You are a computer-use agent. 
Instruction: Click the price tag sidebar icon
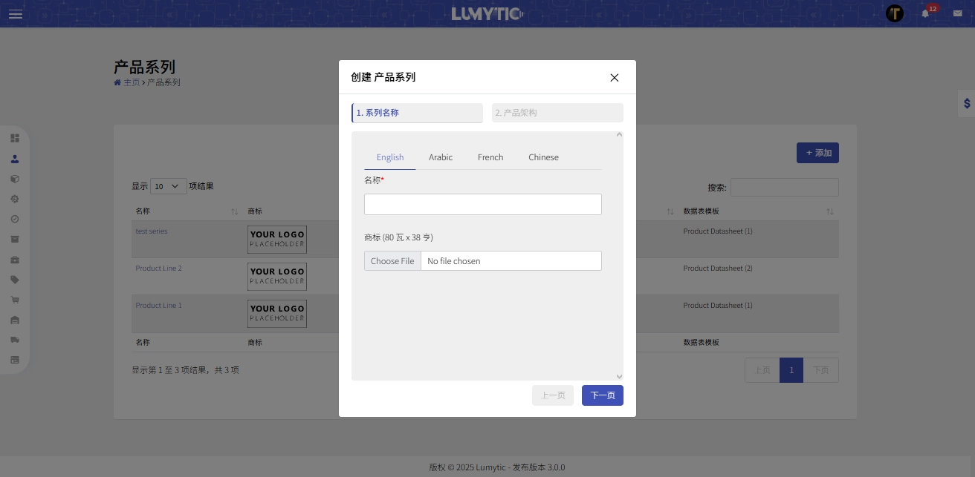point(15,280)
